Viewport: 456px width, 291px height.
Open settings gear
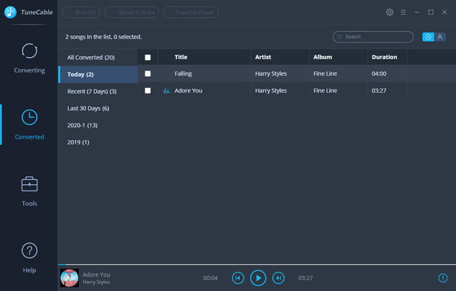(390, 12)
